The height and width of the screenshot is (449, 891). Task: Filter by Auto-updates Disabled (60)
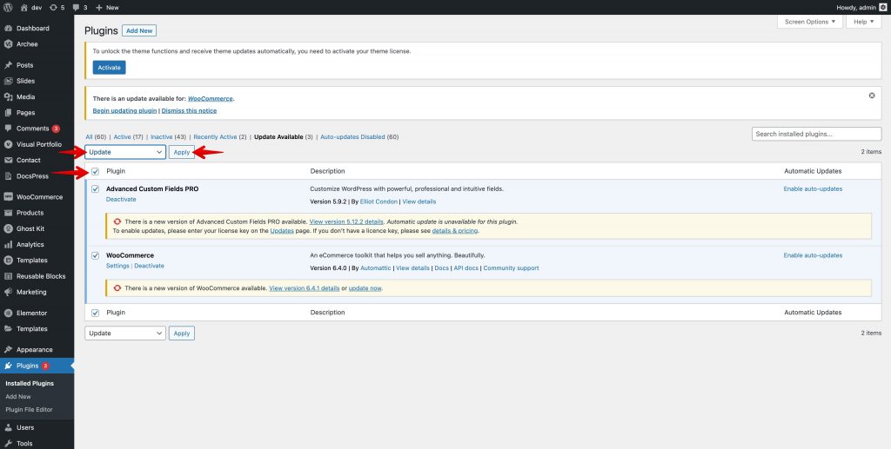359,137
